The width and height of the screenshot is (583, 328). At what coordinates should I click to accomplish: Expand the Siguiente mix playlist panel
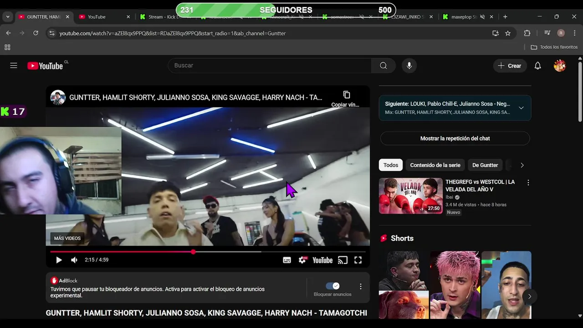pos(521,108)
